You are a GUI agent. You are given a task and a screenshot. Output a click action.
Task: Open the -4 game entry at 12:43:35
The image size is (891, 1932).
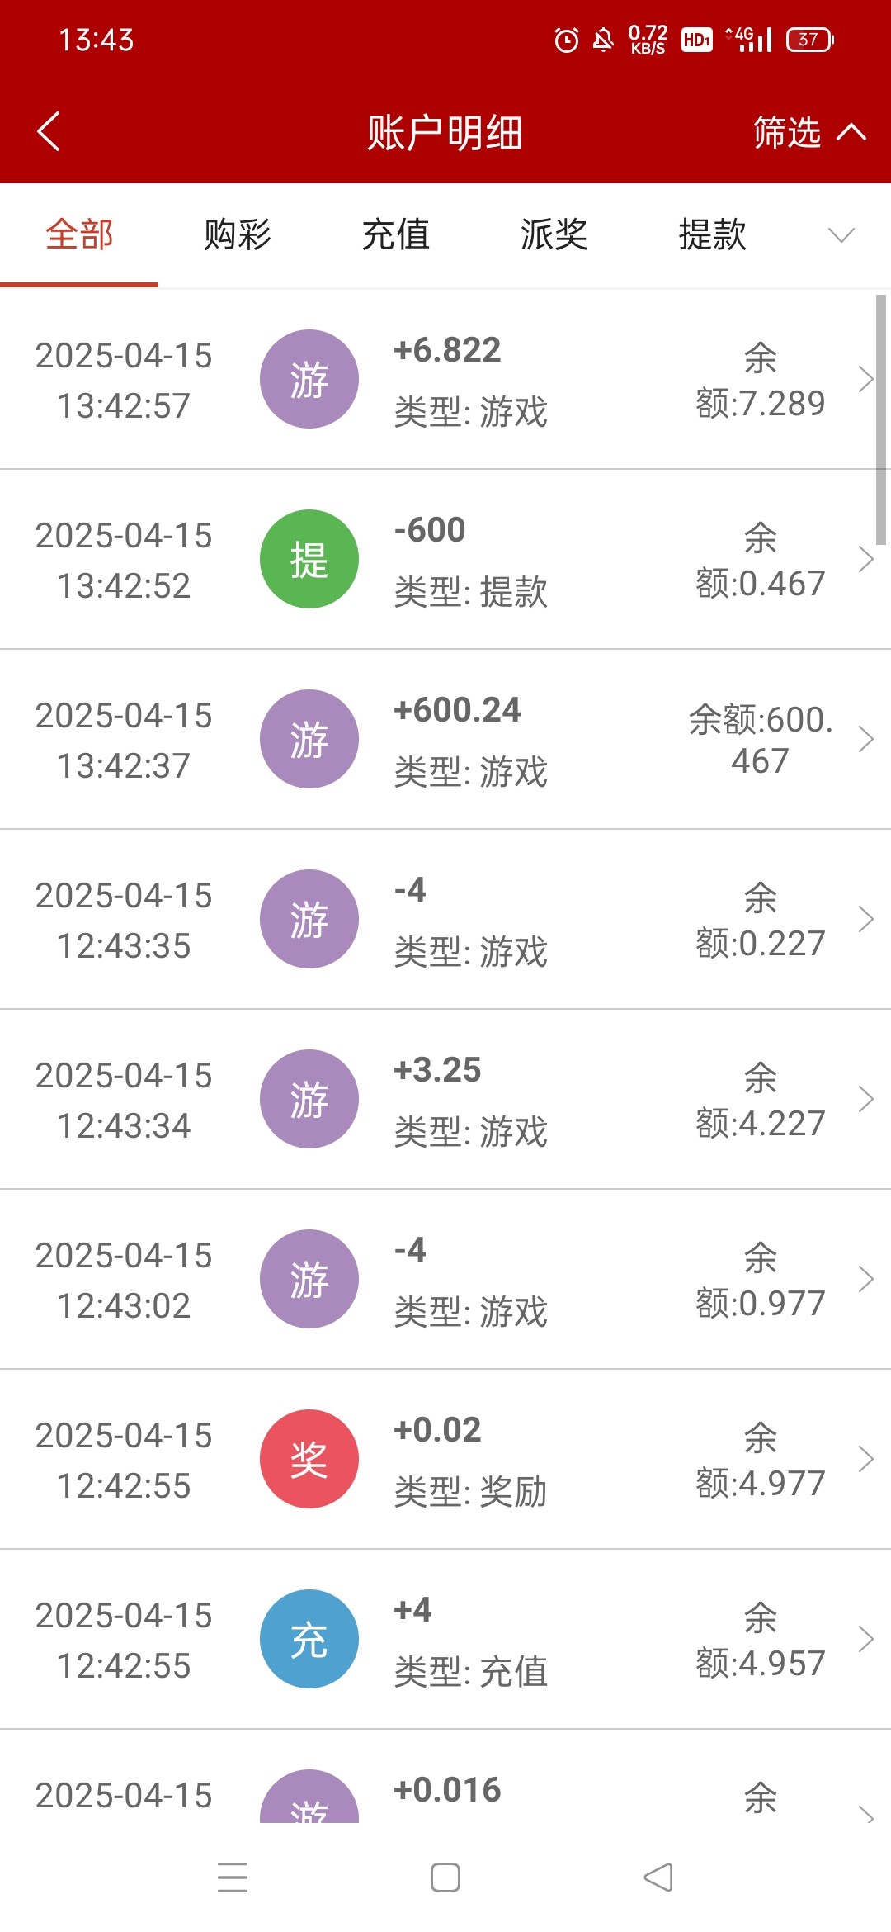[445, 919]
